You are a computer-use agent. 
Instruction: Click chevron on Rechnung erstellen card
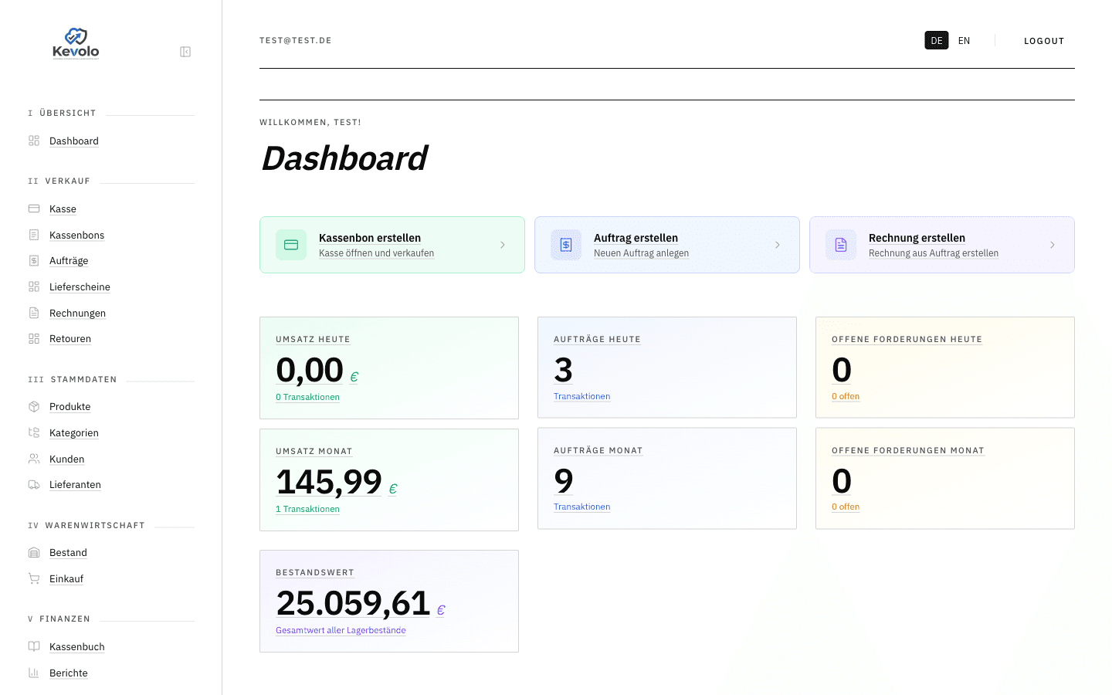click(x=1053, y=245)
